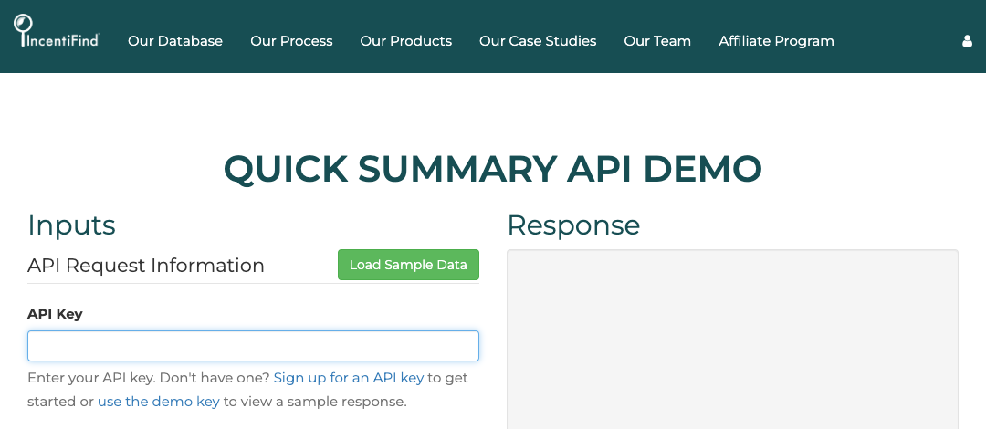This screenshot has height=429, width=986.
Task: Click the API Request Information subheading
Action: (x=146, y=266)
